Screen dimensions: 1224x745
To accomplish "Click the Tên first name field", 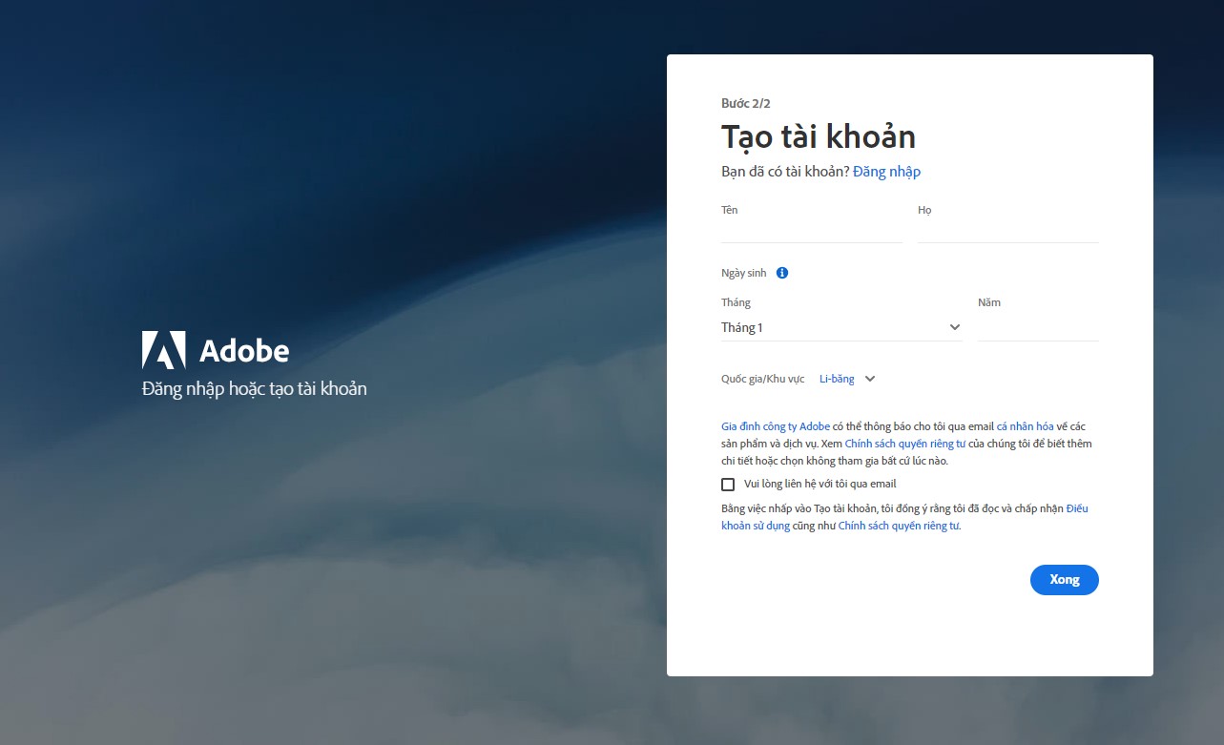I will [811, 231].
